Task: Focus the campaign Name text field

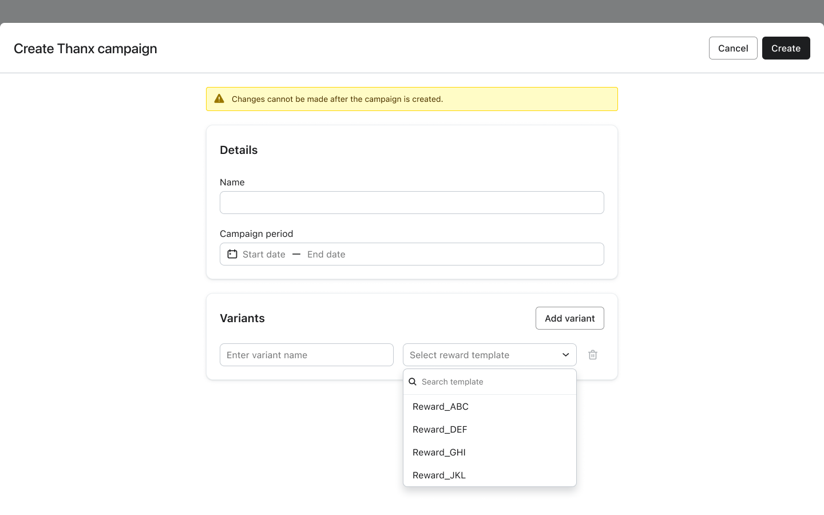Action: [x=412, y=203]
